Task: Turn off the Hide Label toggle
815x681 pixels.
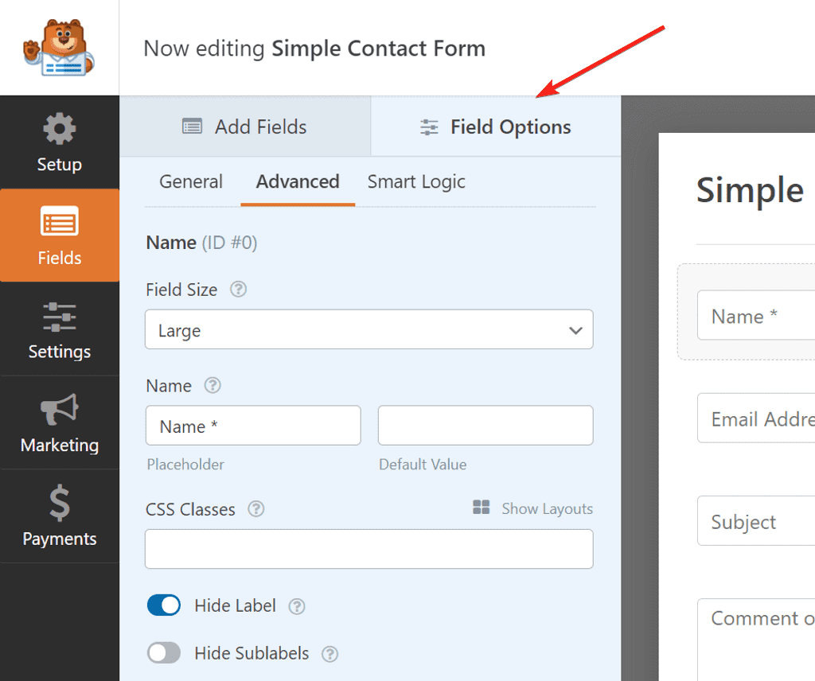Action: (164, 606)
